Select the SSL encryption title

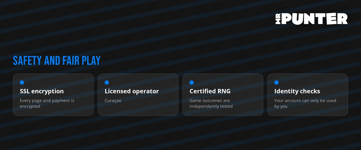(42, 91)
